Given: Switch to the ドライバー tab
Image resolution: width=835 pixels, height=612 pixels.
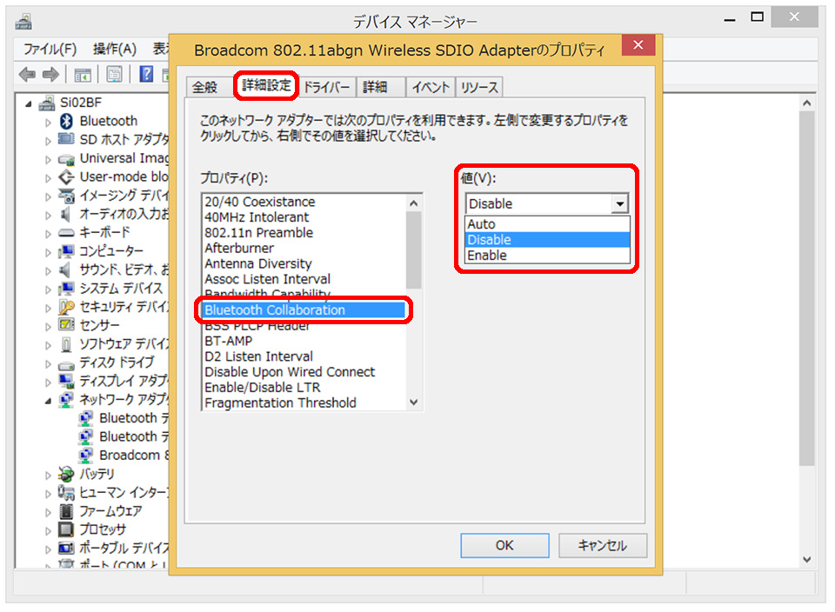Looking at the screenshot, I should 326,87.
